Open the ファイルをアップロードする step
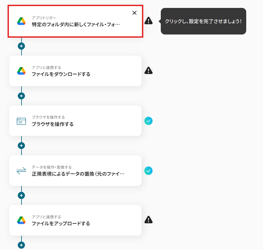 pos(75,220)
